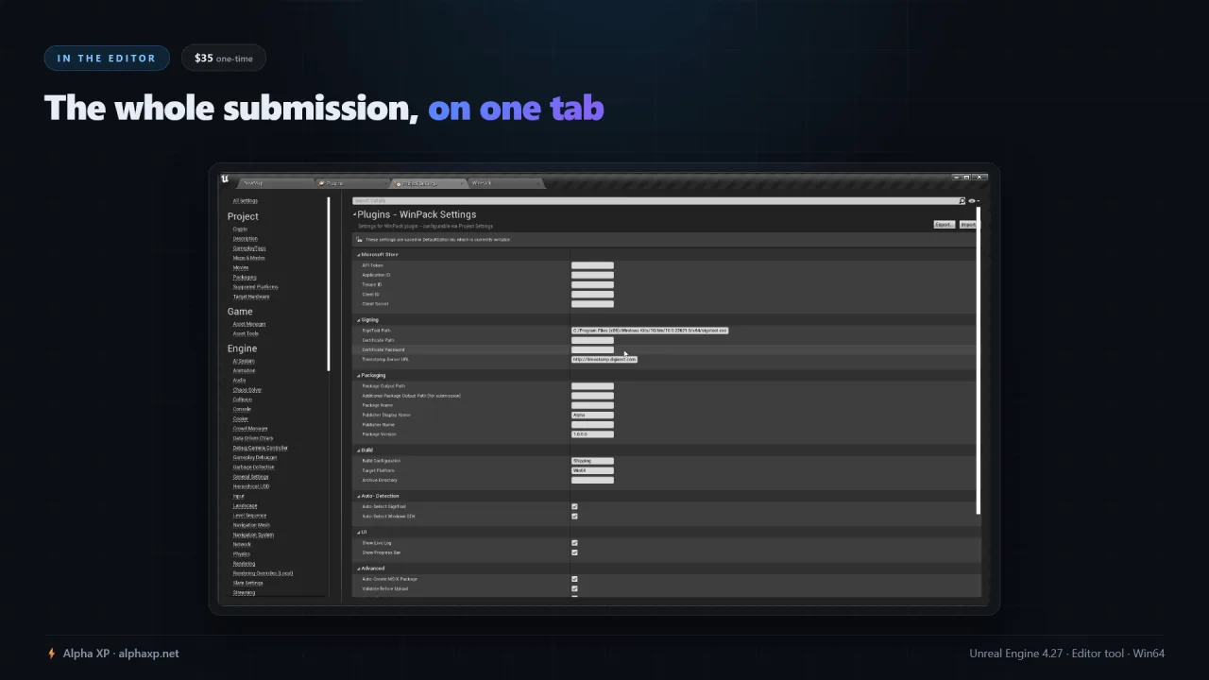This screenshot has height=680, width=1209.
Task: Open the Packaging settings link
Action: 245,278
